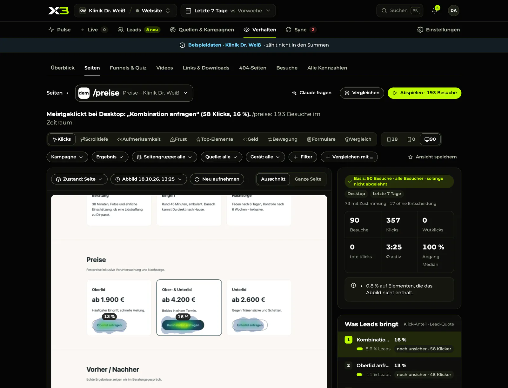This screenshot has height=388, width=508.
Task: Click Abspielen · 193 Besuche button
Action: tap(424, 93)
